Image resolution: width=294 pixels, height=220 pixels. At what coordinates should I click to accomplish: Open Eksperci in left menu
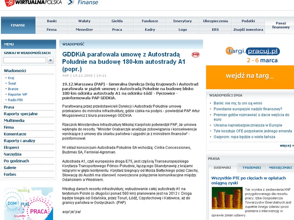(11, 148)
